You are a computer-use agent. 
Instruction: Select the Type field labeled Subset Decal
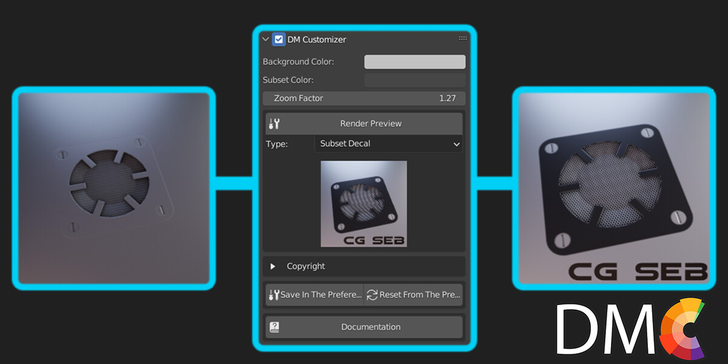click(388, 144)
